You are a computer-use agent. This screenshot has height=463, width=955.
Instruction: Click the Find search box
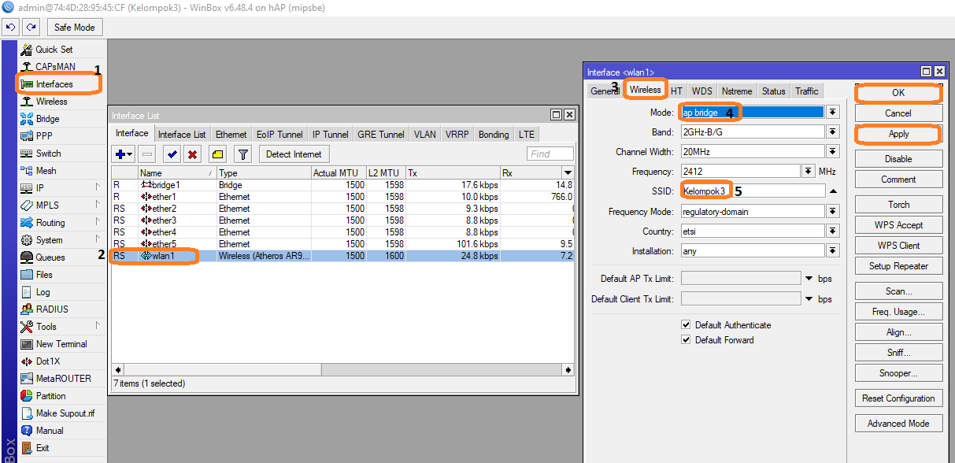tap(550, 154)
